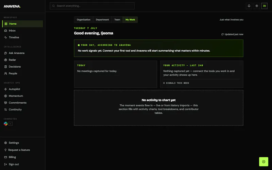The image size is (272, 170).
Task: Click '0 signals this week' text
Action: tap(176, 83)
